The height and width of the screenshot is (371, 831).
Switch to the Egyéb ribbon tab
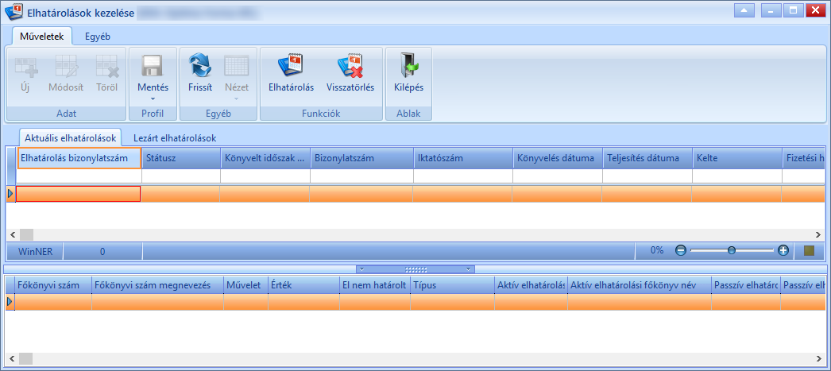(x=98, y=37)
